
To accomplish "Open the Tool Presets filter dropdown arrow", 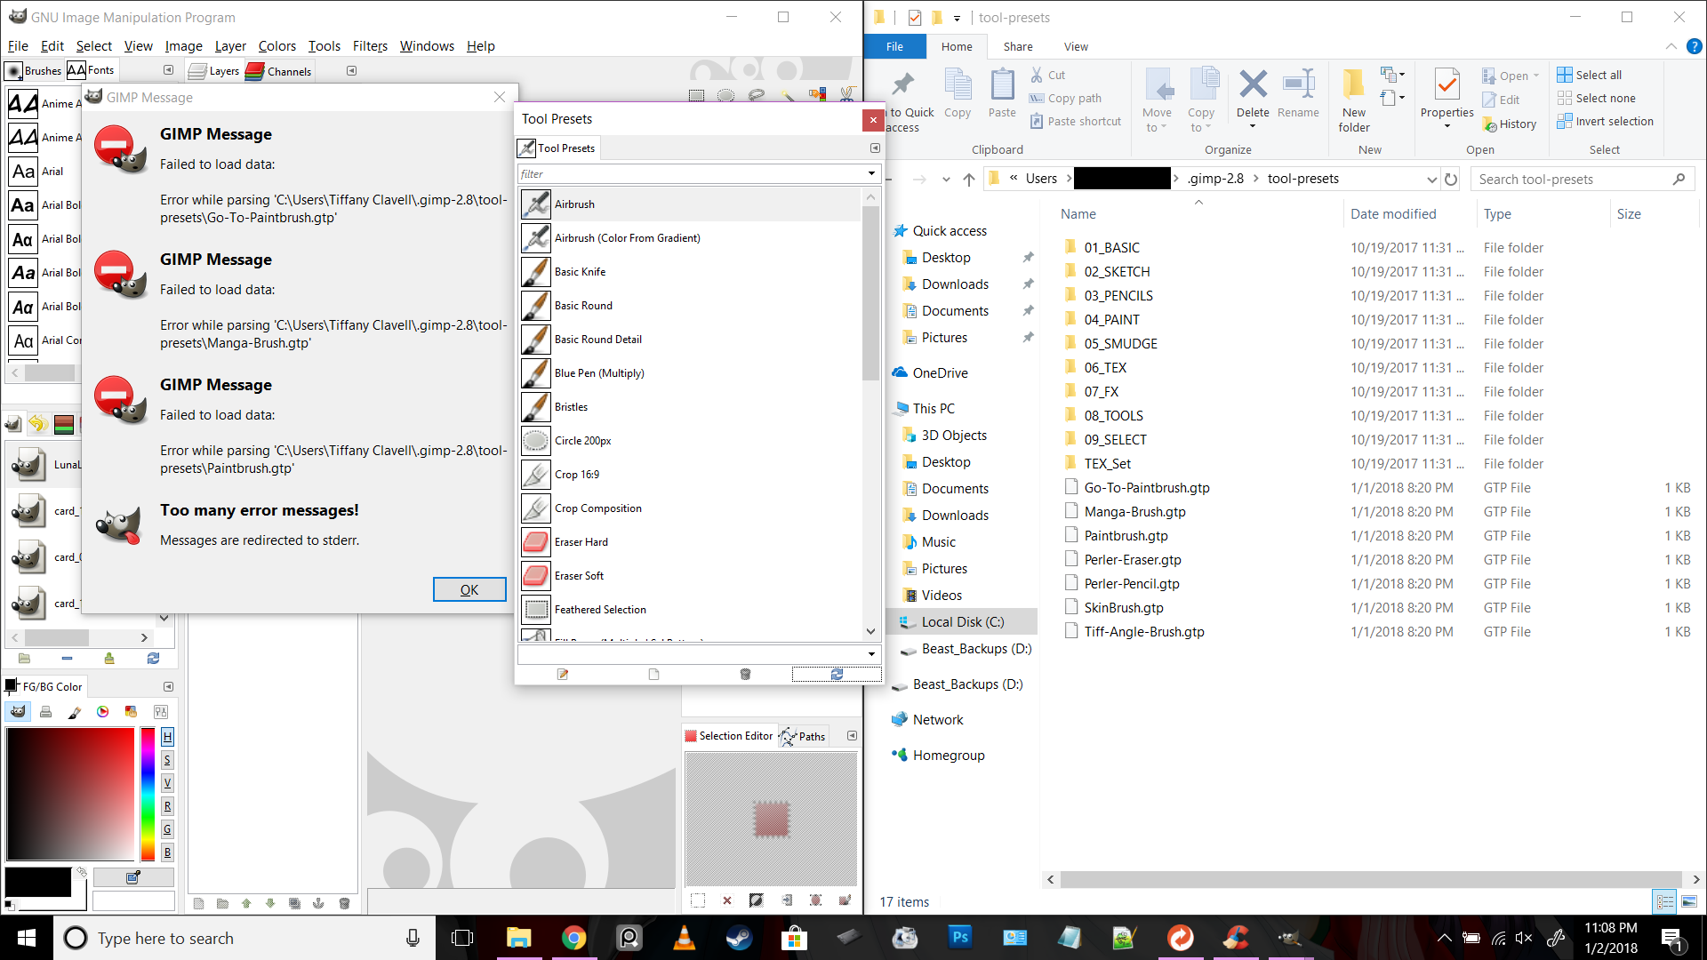I will 871,174.
